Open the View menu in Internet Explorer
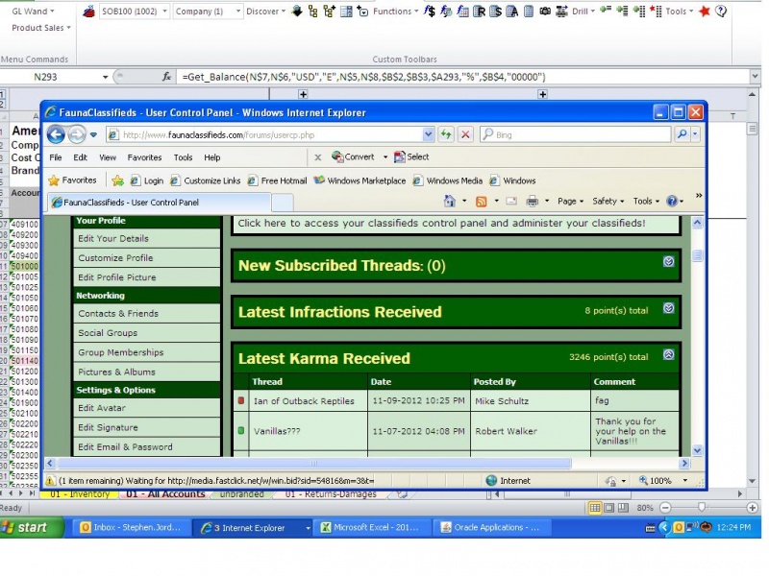Image resolution: width=769 pixels, height=576 pixels. pyautogui.click(x=108, y=157)
